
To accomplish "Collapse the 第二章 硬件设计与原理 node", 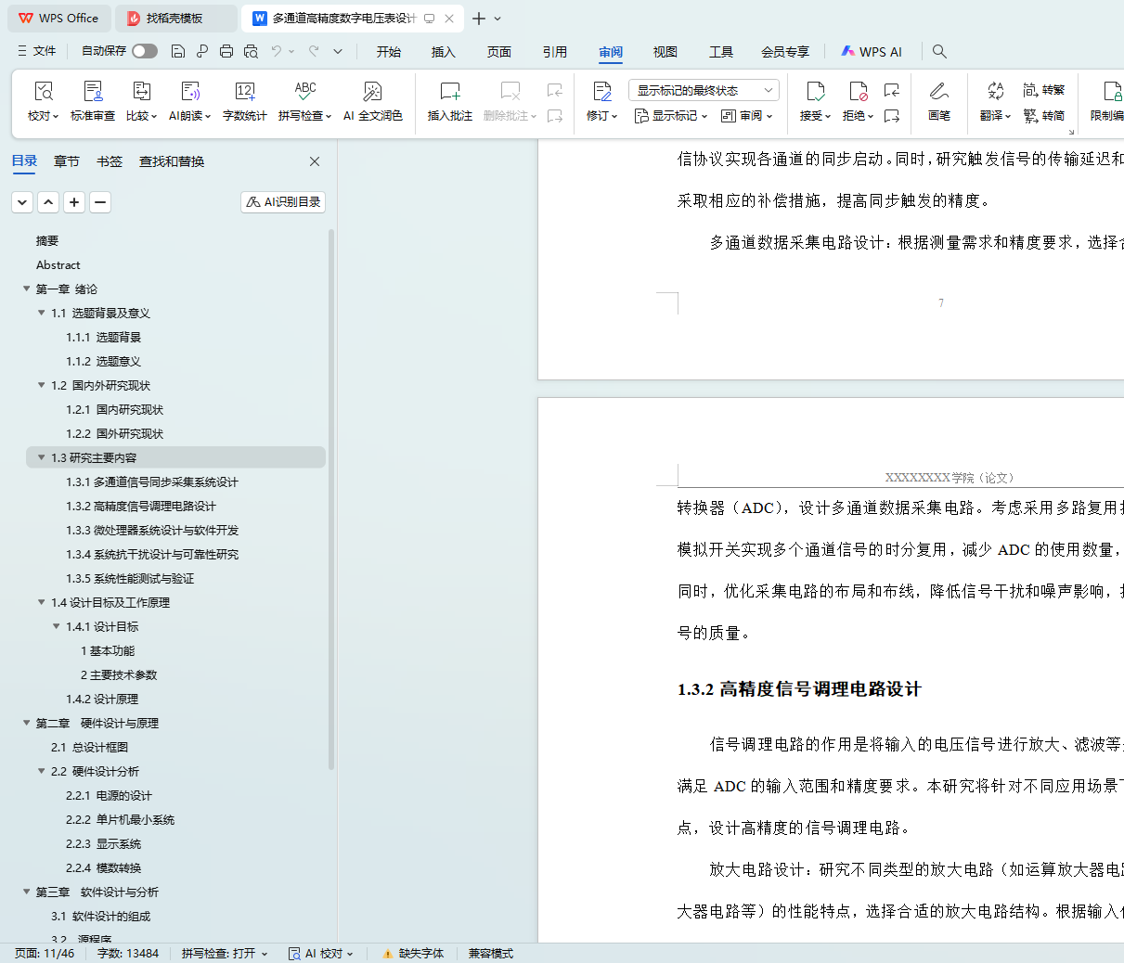I will [26, 723].
